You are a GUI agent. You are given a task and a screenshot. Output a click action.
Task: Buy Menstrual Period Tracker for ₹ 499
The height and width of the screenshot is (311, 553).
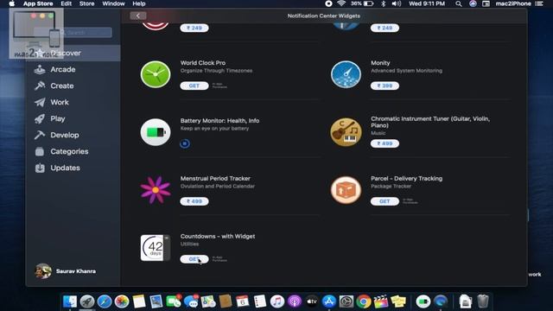194,201
